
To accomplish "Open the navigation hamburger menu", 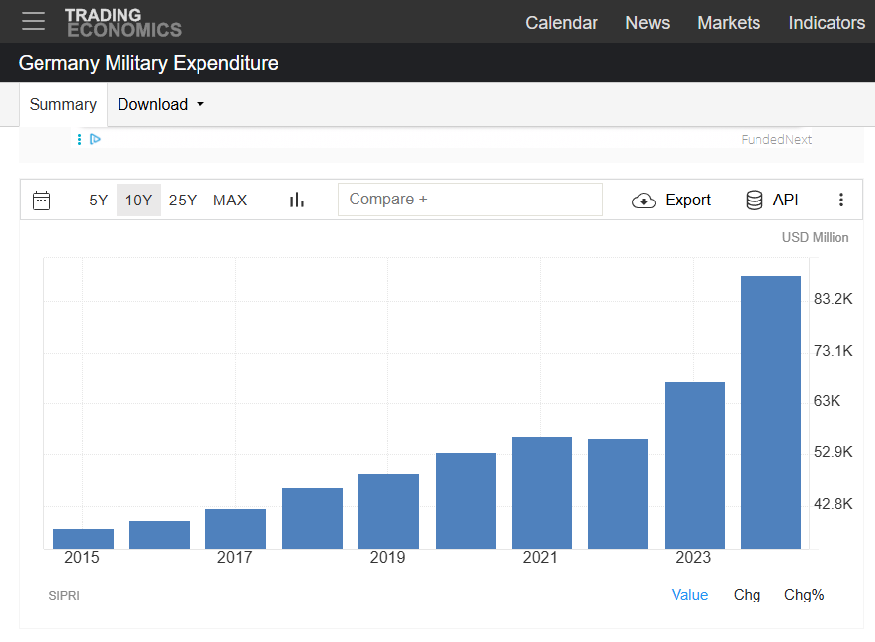I will point(33,22).
